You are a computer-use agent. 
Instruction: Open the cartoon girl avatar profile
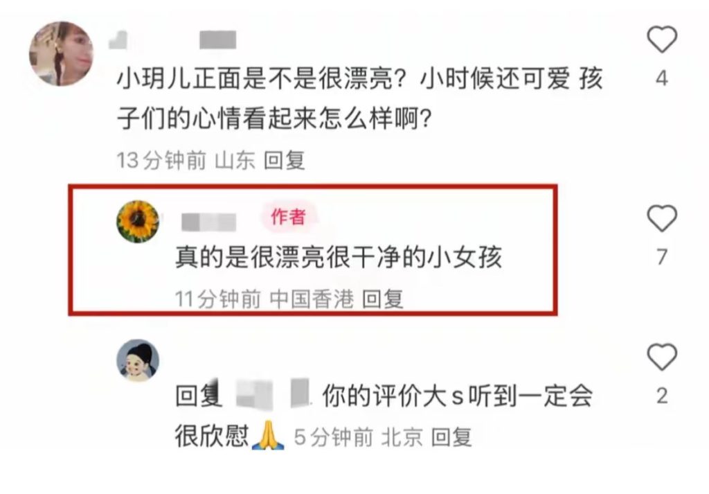pyautogui.click(x=138, y=360)
